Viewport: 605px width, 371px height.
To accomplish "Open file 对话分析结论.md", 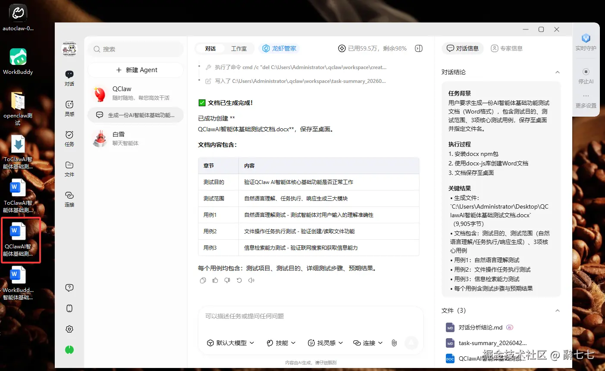I will (480, 327).
